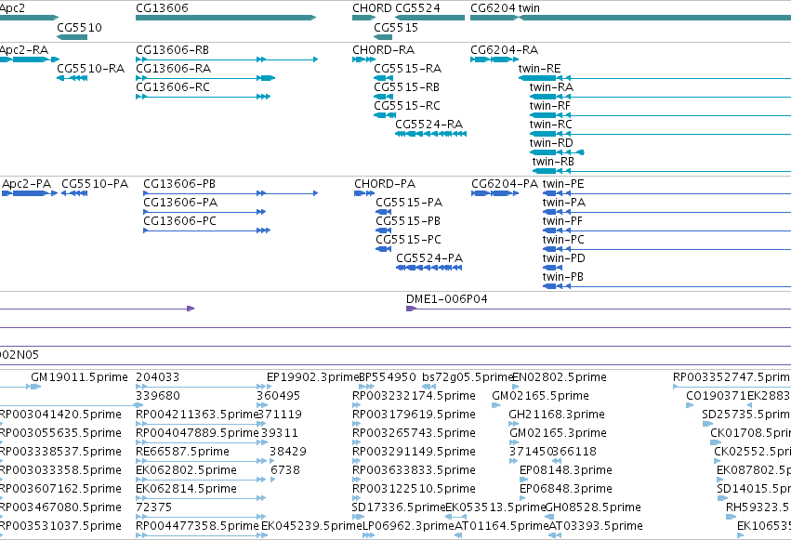Click EP08148.3prime EST label
Screen dimensions: 791x540
coord(566,471)
